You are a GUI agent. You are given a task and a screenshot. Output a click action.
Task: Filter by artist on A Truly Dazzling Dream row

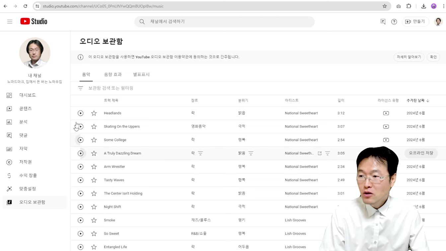328,153
